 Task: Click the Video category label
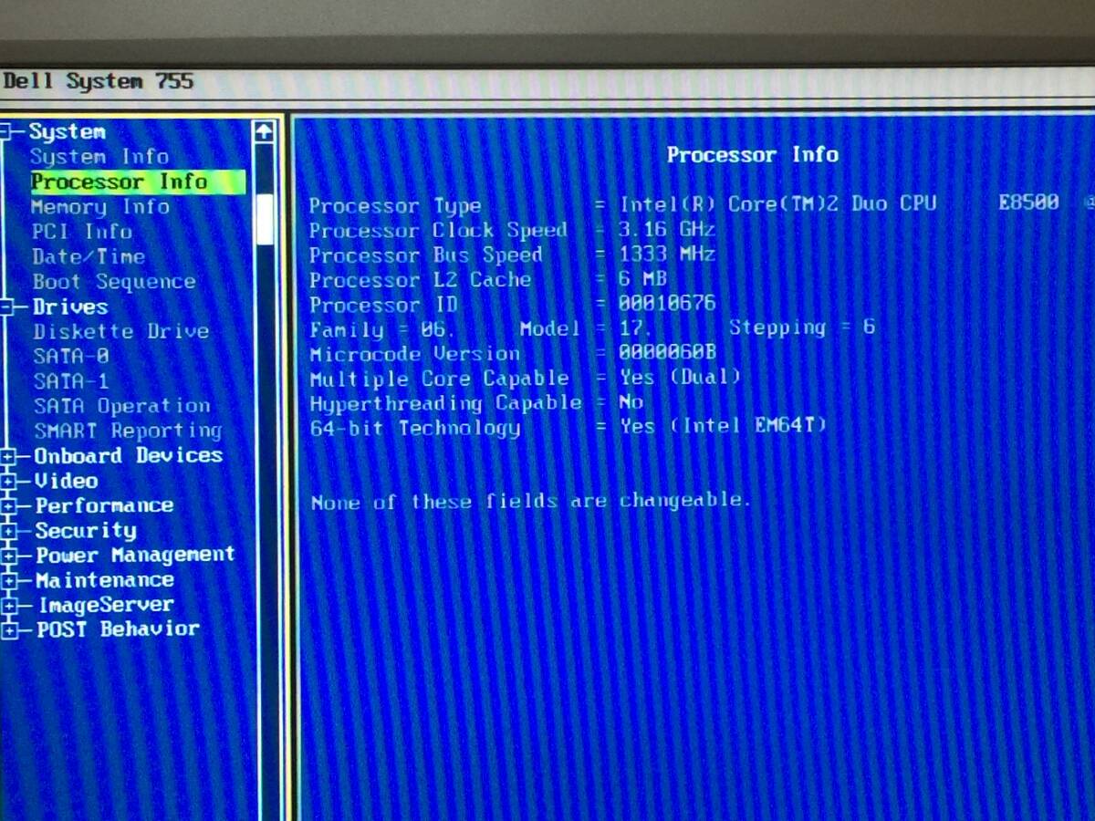coord(66,481)
